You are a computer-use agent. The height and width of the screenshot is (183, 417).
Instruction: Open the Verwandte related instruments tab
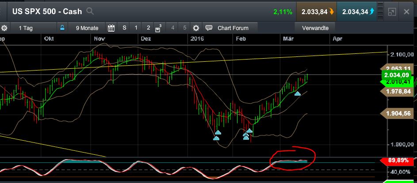coord(315,28)
